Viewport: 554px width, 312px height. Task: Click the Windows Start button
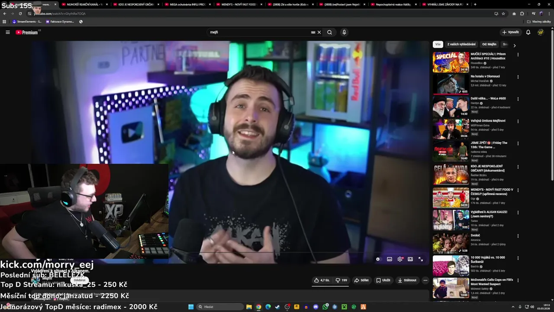coord(190,307)
